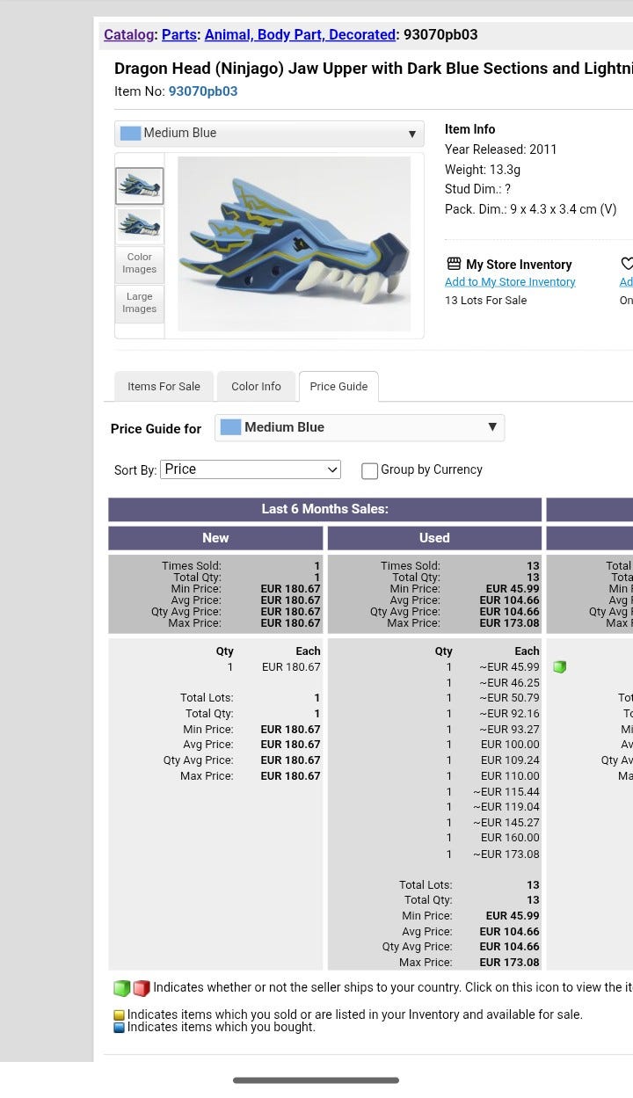This screenshot has width=633, height=1098.
Task: Click the ~EUR 50.79 used sale entry
Action: [492, 698]
